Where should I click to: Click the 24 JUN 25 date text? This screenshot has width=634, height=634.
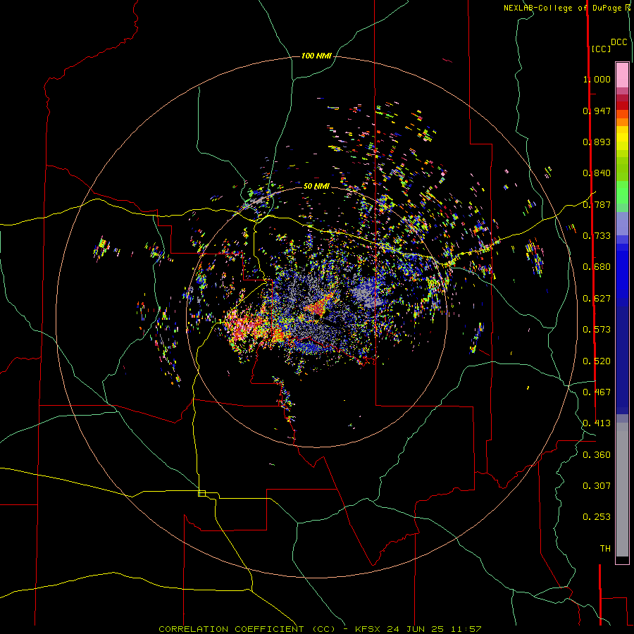click(415, 629)
